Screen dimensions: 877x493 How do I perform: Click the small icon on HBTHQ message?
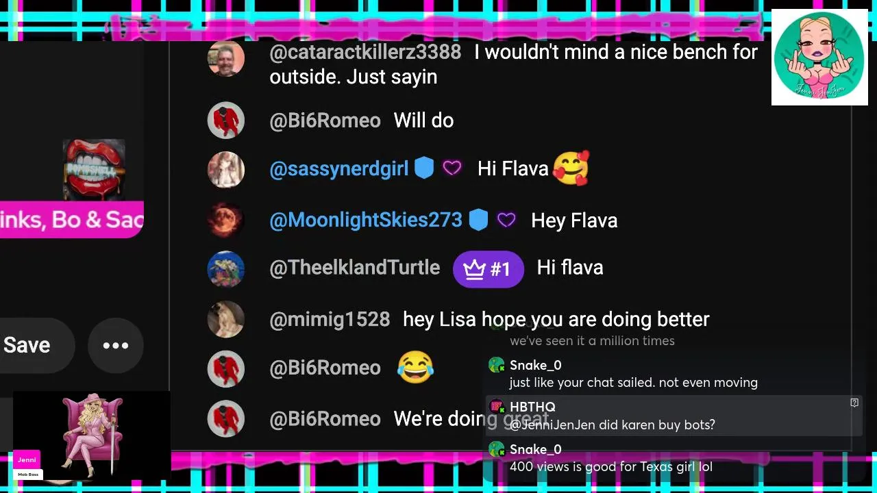tap(854, 403)
